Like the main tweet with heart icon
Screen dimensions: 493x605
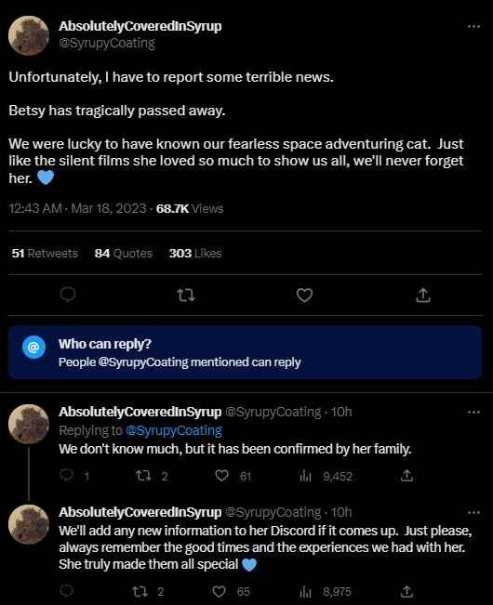click(304, 296)
